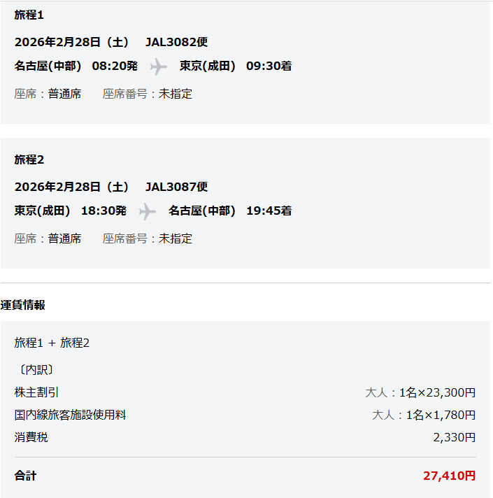This screenshot has width=493, height=498.
Task: Click the 株主割引 fare row label
Action: pyautogui.click(x=37, y=392)
